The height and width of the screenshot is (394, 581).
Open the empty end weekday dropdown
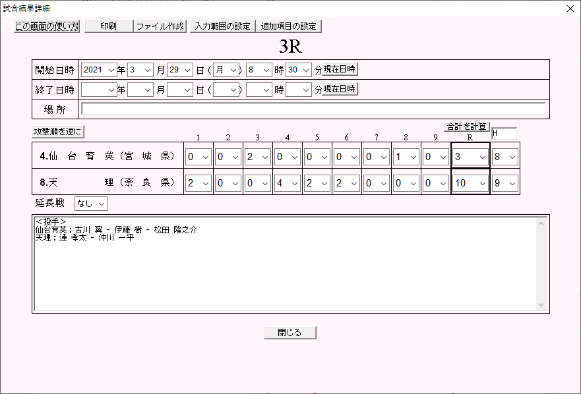pos(226,90)
